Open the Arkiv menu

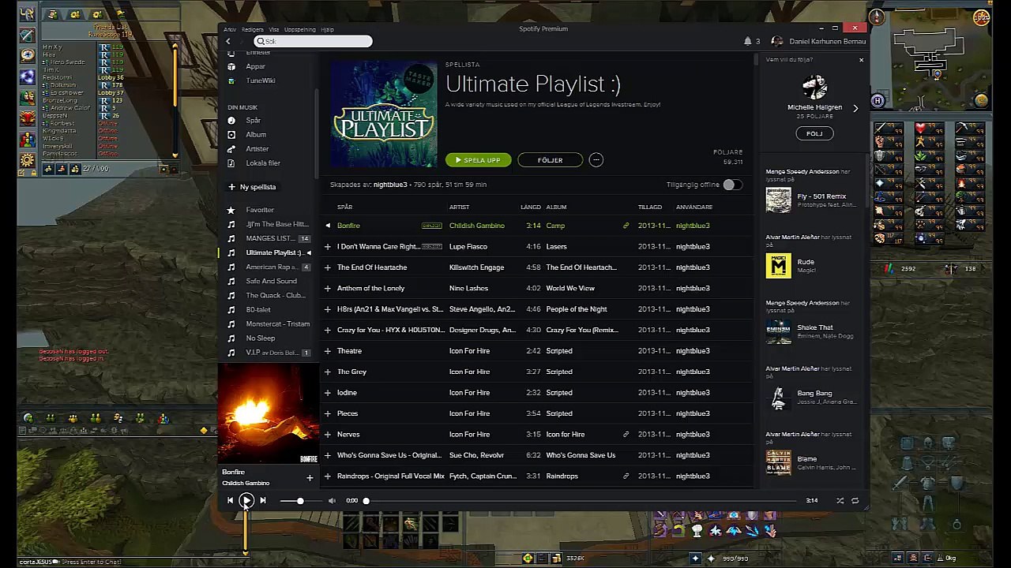click(x=230, y=29)
